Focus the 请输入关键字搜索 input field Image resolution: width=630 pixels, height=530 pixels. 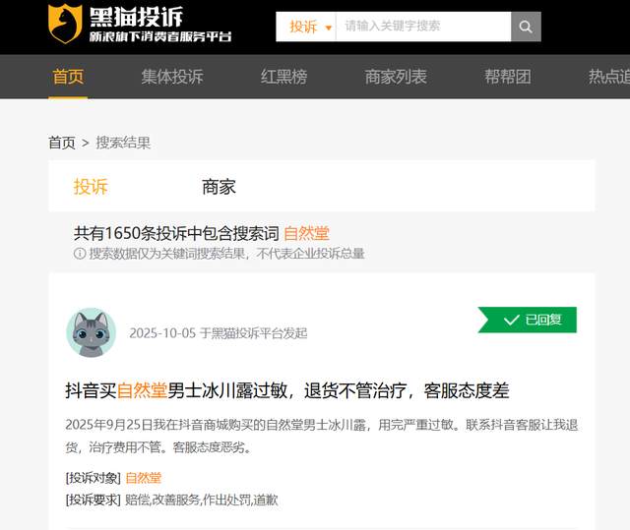[x=423, y=27]
